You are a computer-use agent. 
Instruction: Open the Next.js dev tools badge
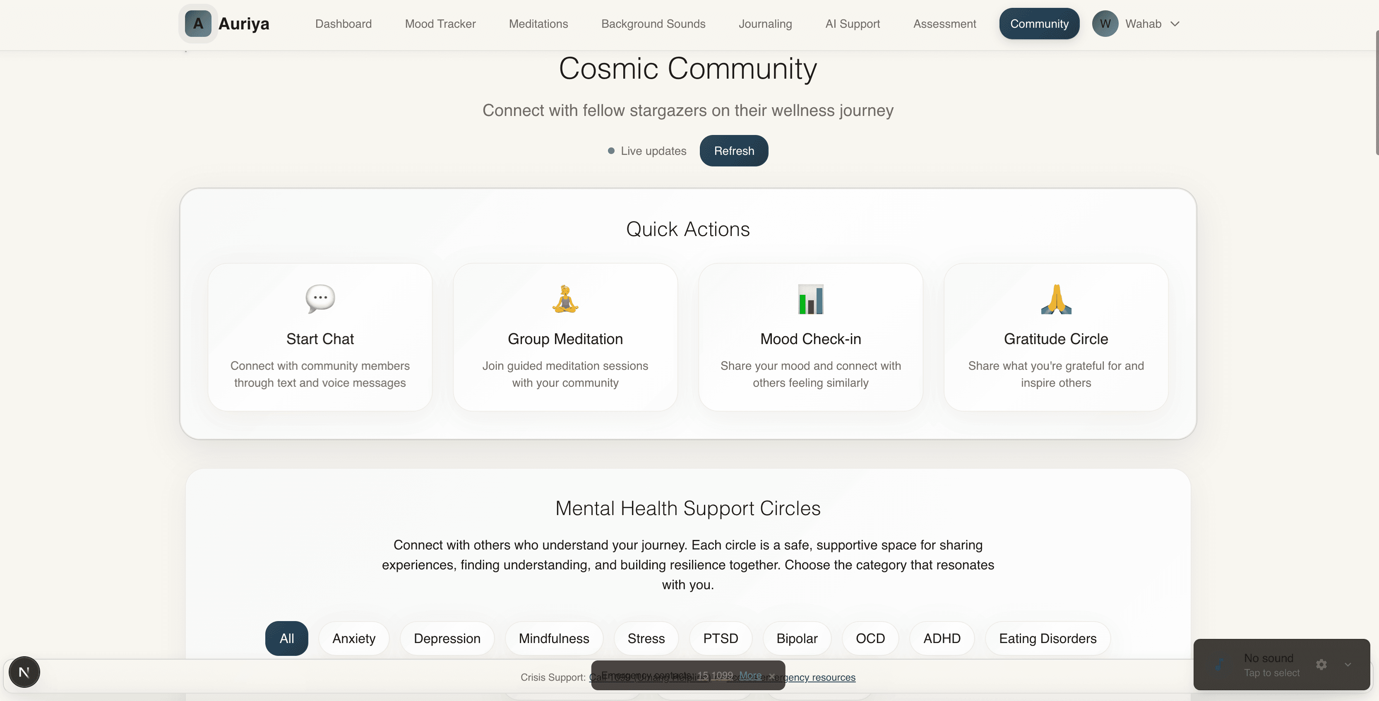[24, 672]
